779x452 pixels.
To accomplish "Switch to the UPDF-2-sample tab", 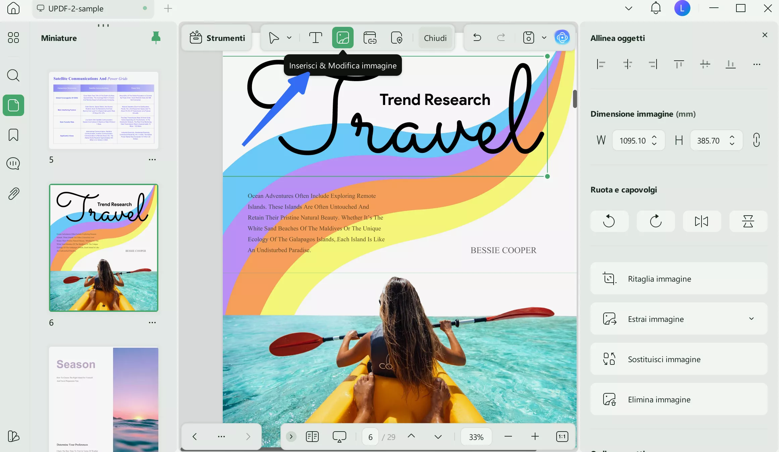I will click(75, 9).
